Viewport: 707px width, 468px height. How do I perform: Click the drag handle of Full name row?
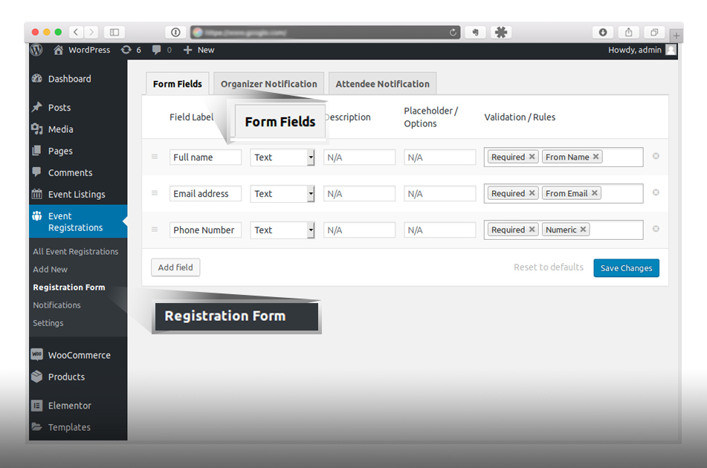[x=155, y=156]
